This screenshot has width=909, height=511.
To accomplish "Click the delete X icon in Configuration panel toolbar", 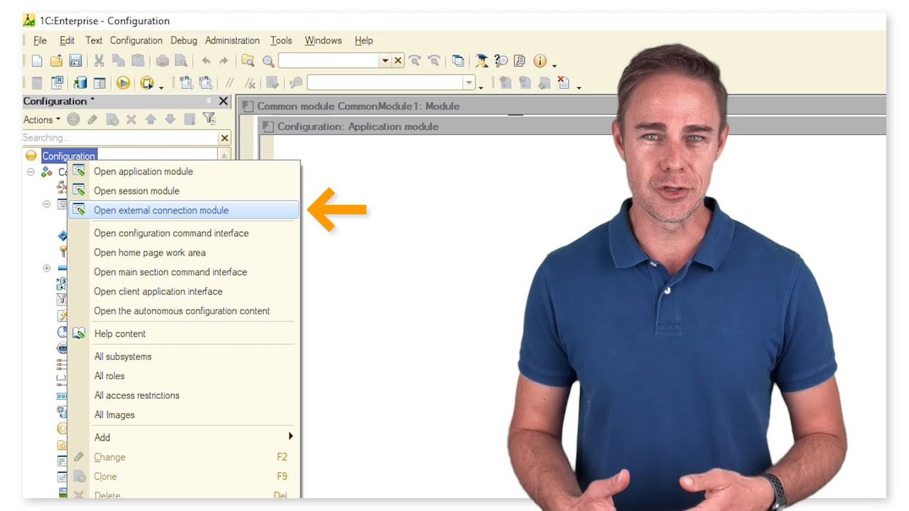I will pyautogui.click(x=131, y=119).
